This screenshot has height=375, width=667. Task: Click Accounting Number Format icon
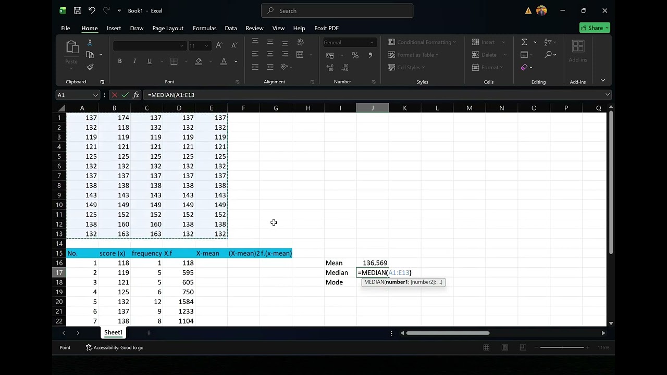click(330, 55)
